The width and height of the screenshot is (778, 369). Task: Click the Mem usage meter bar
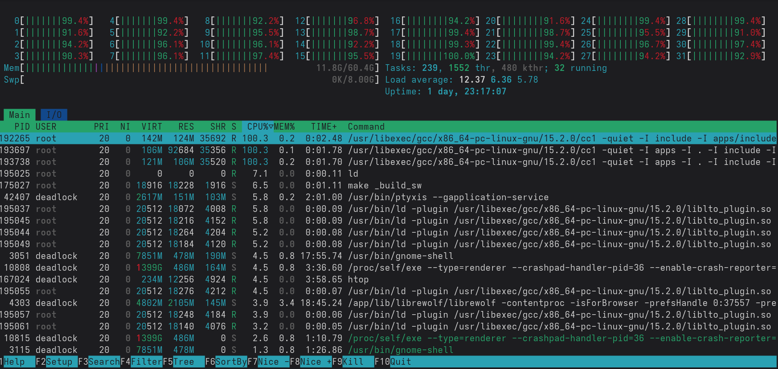pos(191,68)
